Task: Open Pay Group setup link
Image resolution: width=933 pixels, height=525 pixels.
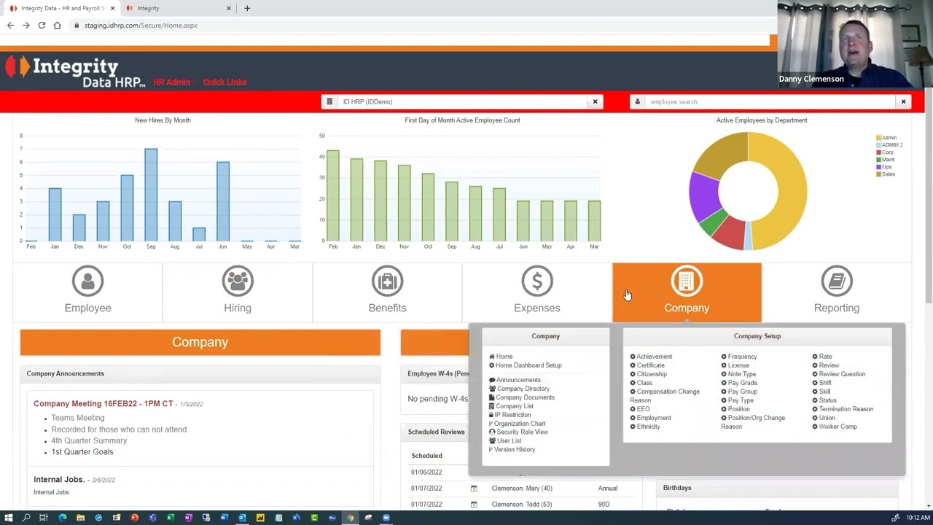Action: pyautogui.click(x=739, y=392)
